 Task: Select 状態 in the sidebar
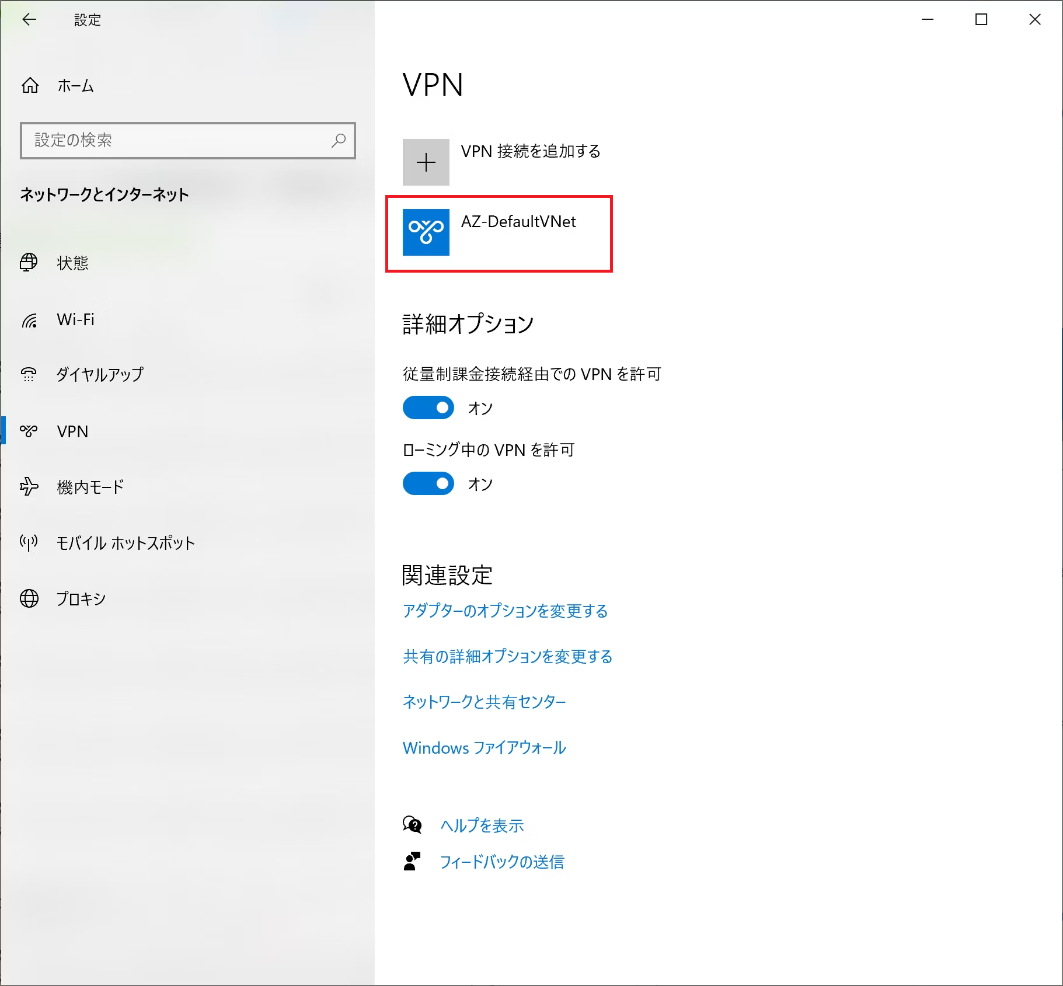coord(72,263)
